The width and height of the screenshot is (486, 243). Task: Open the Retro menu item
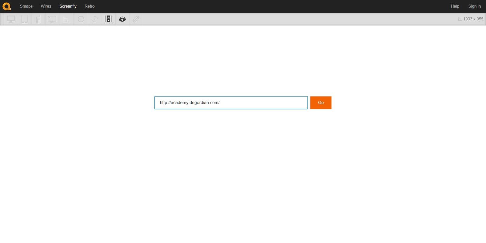tap(90, 6)
